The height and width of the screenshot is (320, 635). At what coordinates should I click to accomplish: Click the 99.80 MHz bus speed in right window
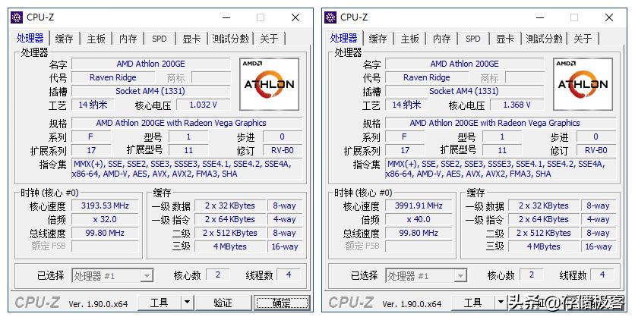419,233
